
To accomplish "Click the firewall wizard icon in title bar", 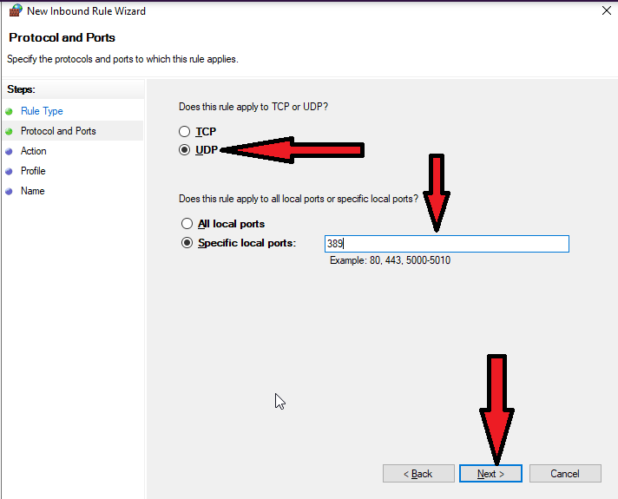I will pos(15,11).
